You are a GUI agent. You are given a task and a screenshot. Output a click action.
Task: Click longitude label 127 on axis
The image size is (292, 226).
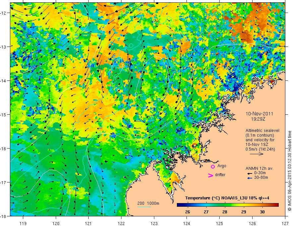pyautogui.click(x=285, y=223)
